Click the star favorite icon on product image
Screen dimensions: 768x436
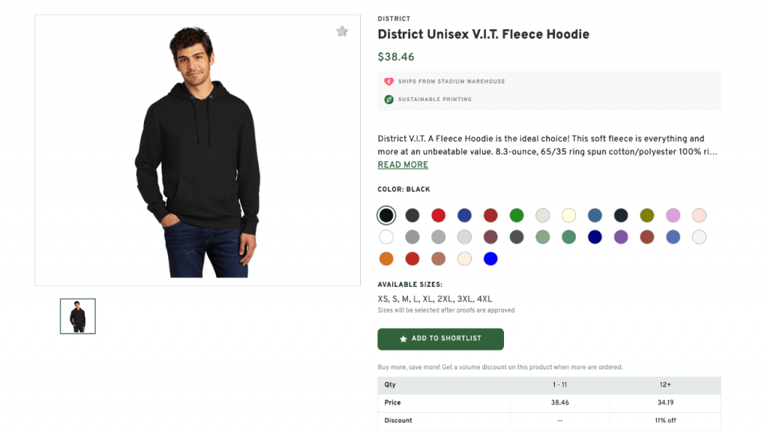[342, 31]
